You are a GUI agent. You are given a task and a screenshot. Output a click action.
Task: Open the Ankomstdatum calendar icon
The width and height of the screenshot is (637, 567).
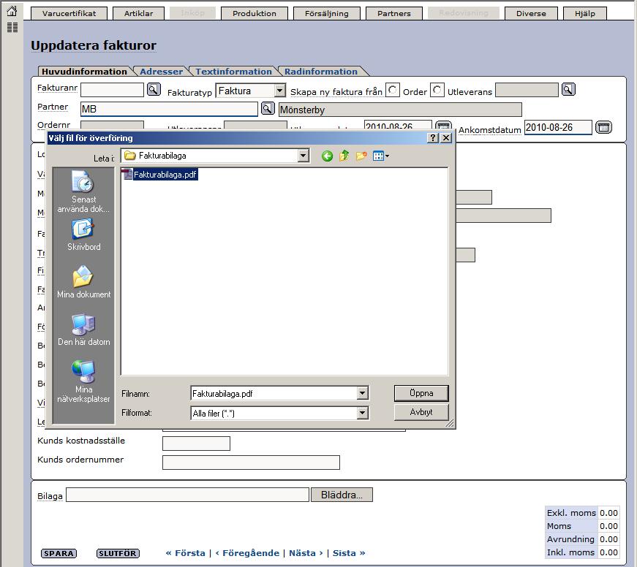[x=603, y=127]
